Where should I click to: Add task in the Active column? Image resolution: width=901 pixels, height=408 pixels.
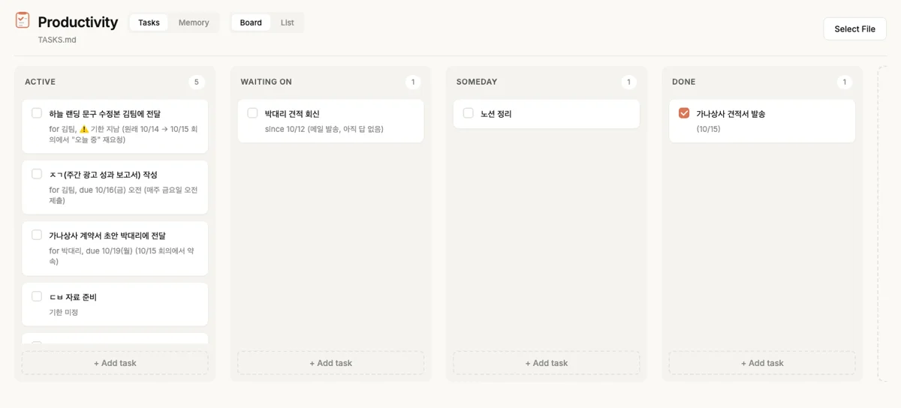tap(115, 363)
